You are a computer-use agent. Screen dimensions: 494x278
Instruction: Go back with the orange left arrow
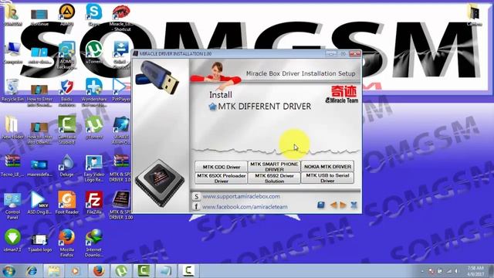pyautogui.click(x=333, y=205)
